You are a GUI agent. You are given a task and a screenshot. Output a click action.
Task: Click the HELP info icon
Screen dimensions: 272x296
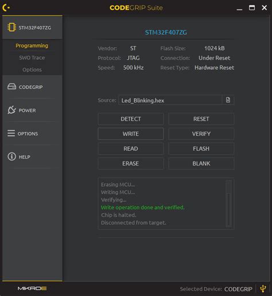click(11, 156)
